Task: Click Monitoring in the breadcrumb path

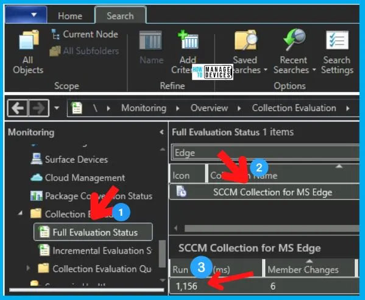Action: [x=144, y=108]
